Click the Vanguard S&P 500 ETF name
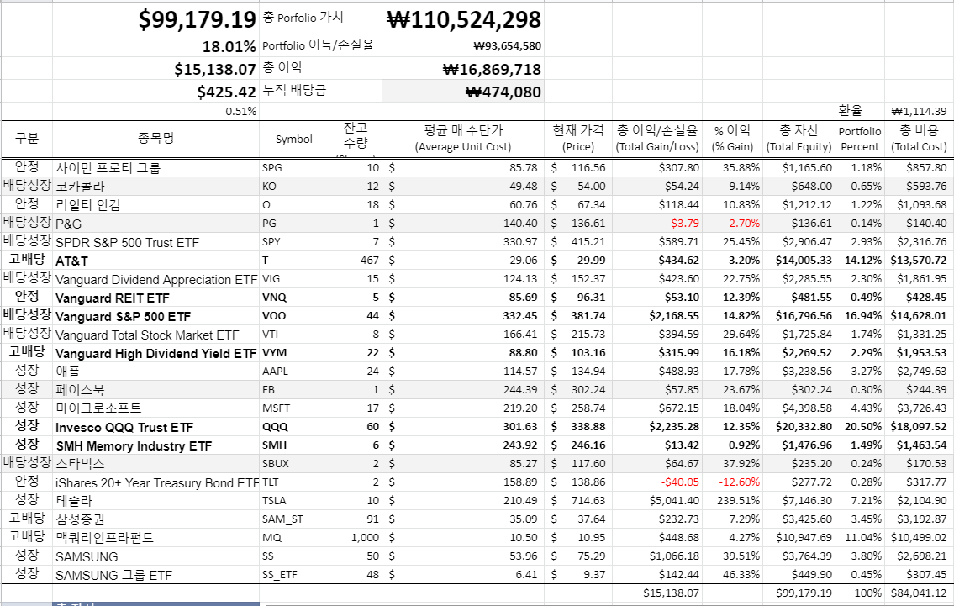The width and height of the screenshot is (954, 606). pos(155,316)
